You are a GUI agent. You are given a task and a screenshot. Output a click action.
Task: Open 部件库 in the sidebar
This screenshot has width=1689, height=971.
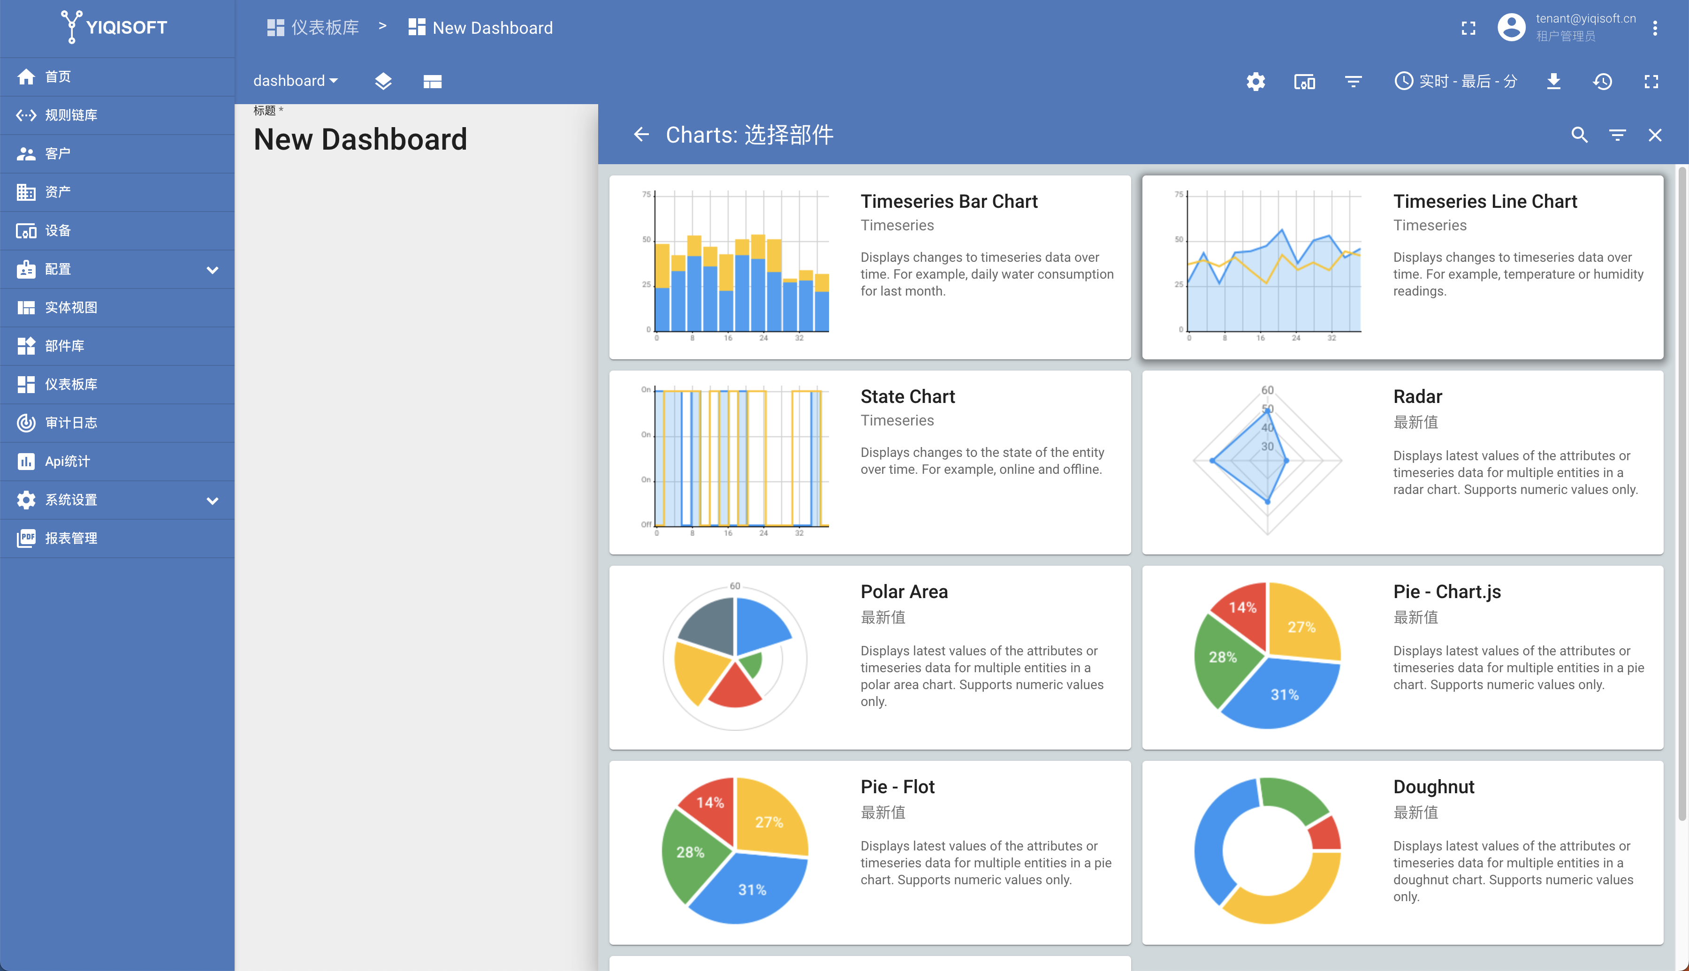[x=65, y=346]
